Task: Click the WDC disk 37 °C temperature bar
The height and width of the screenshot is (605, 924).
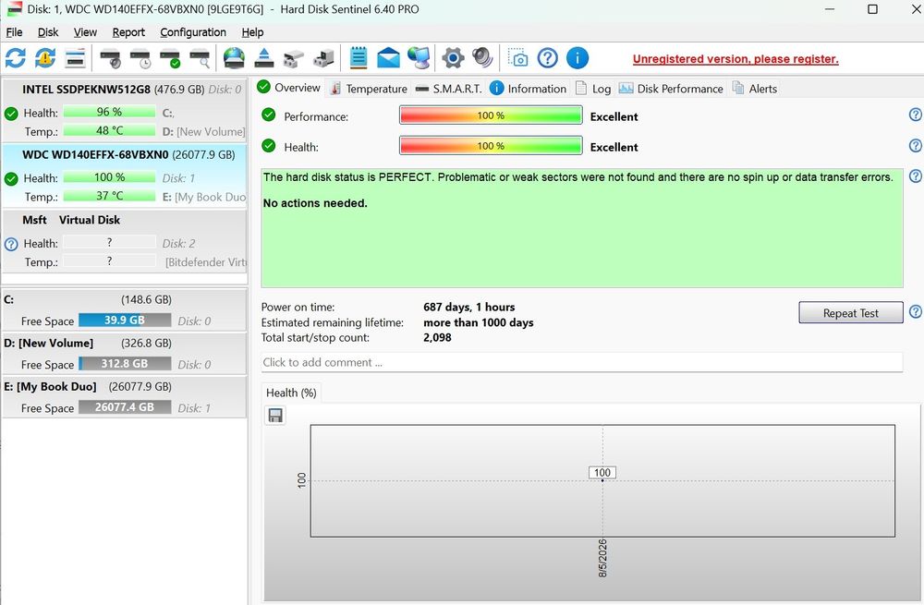Action: 109,196
